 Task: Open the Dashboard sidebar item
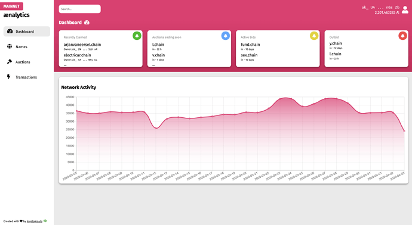pos(27,32)
